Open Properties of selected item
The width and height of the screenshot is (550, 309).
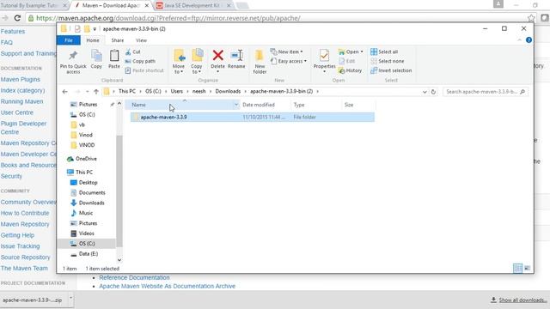(324, 61)
